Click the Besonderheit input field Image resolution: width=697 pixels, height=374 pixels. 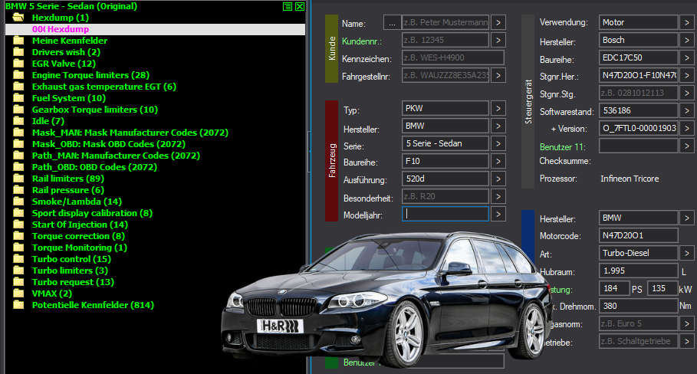click(445, 196)
